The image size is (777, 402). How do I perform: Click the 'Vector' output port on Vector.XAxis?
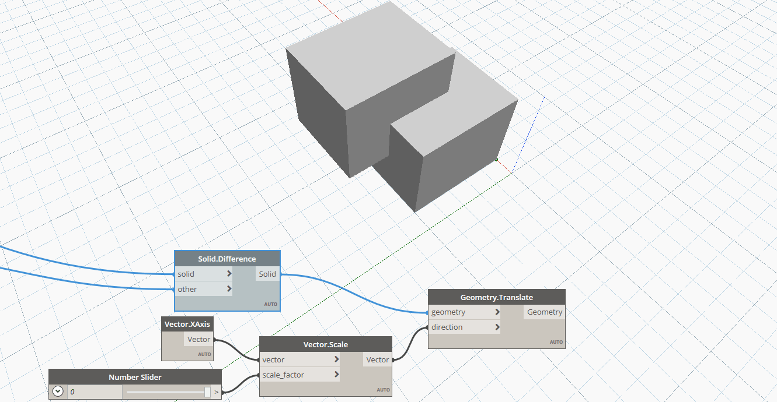tap(198, 339)
